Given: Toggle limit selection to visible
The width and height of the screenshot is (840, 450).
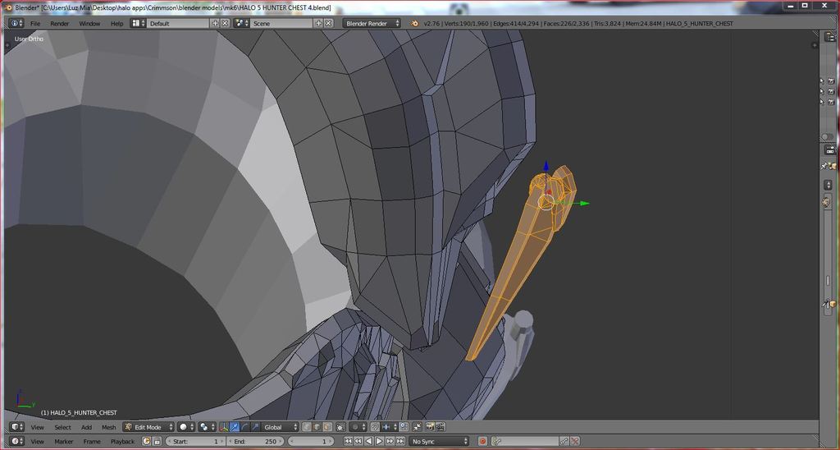Looking at the screenshot, I should point(340,427).
